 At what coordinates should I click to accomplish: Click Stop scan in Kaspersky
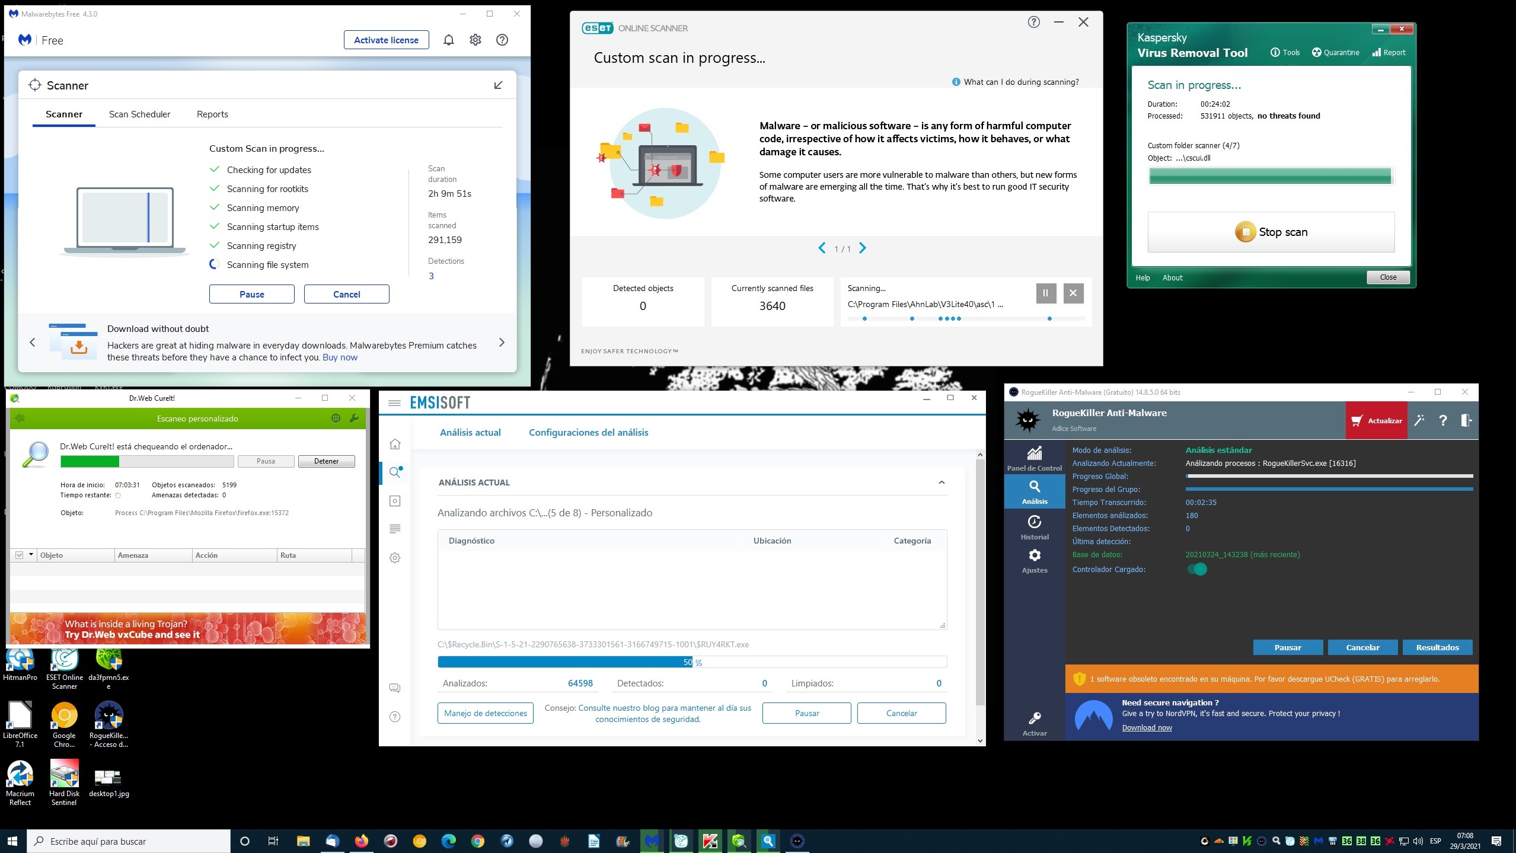pos(1271,232)
